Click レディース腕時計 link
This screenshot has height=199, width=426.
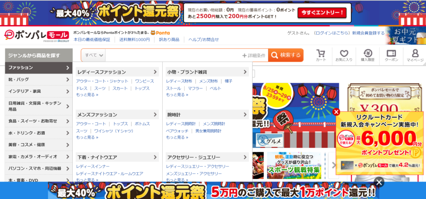tap(181, 124)
